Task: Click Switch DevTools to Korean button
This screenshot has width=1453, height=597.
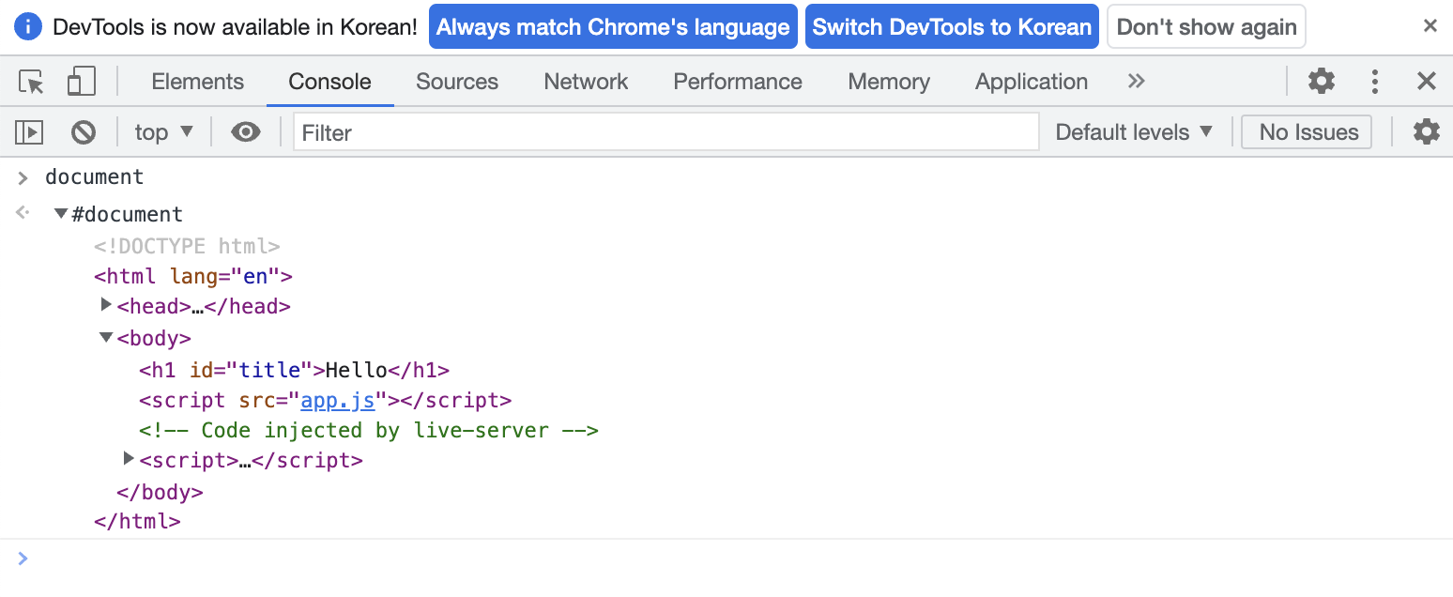Action: (952, 26)
